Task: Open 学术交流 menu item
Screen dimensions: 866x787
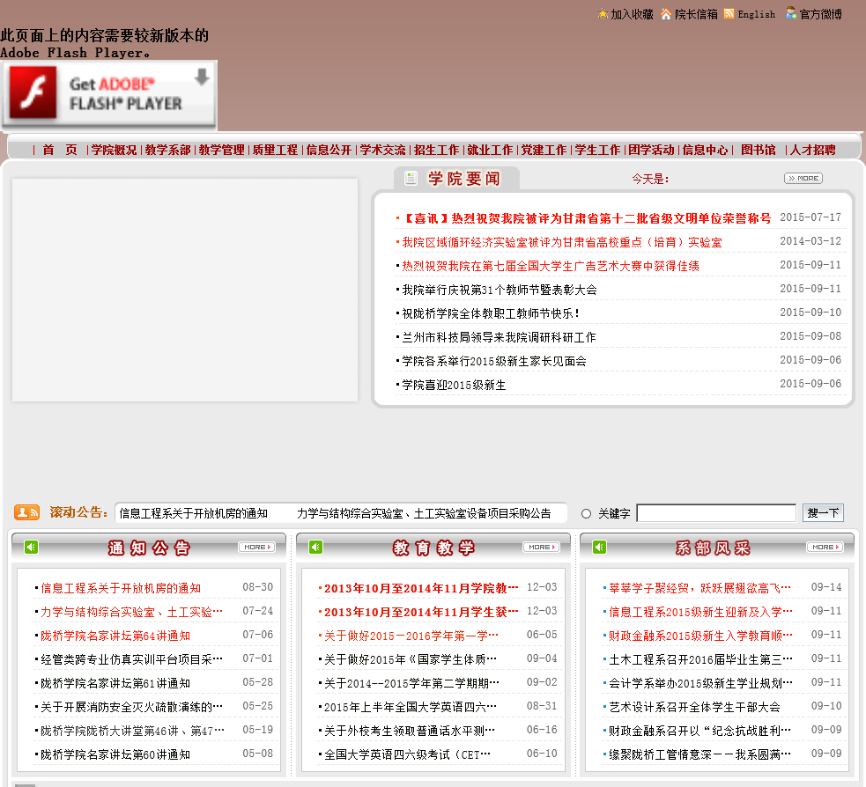Action: (x=382, y=150)
